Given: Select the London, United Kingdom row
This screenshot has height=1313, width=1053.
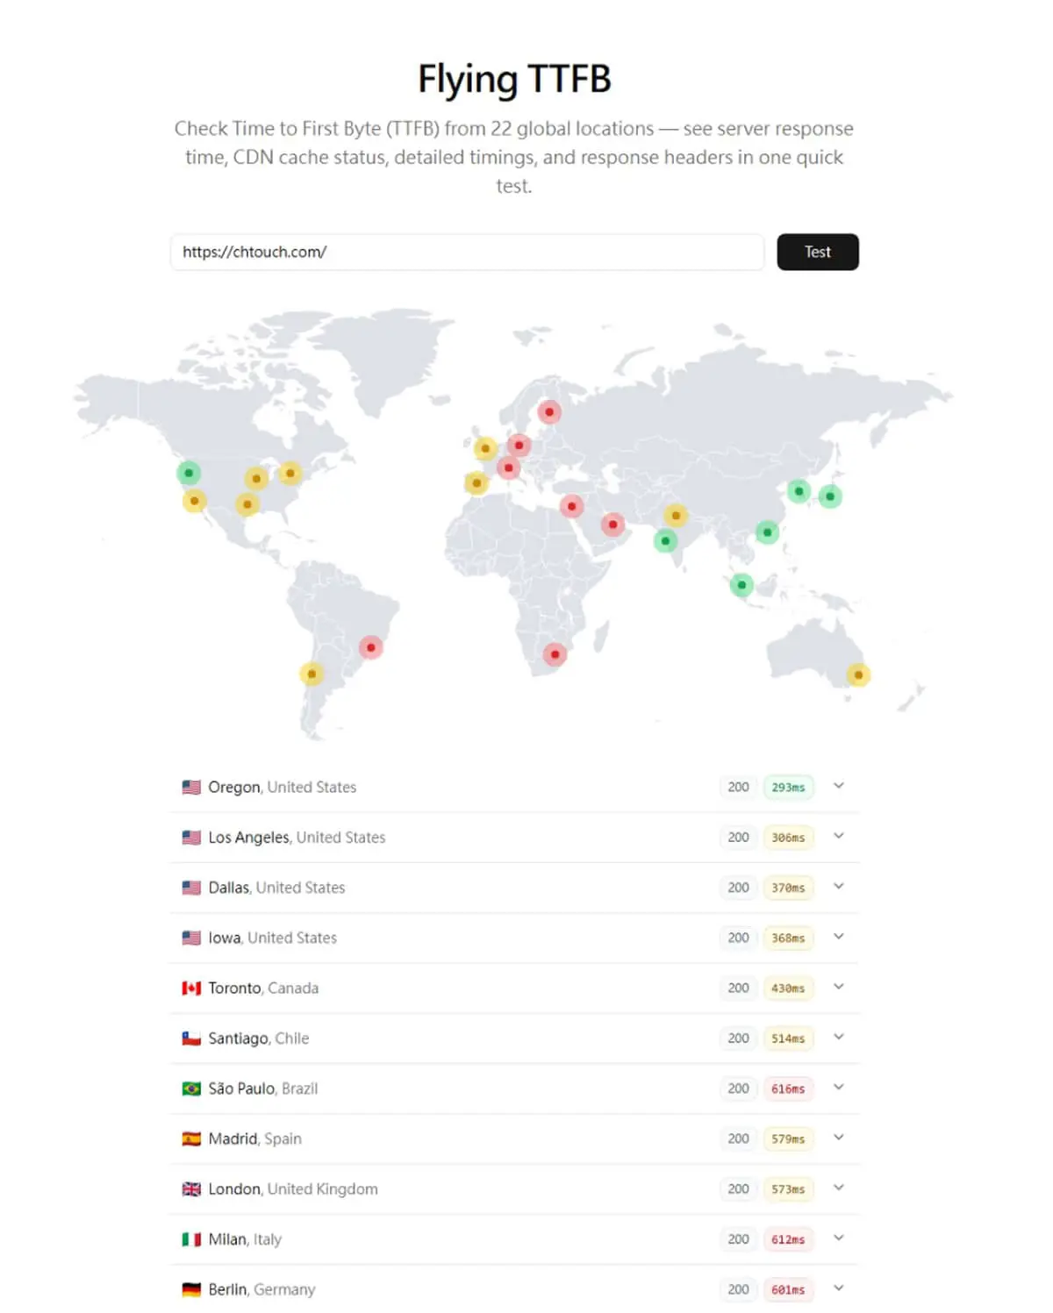Looking at the screenshot, I should (514, 1188).
